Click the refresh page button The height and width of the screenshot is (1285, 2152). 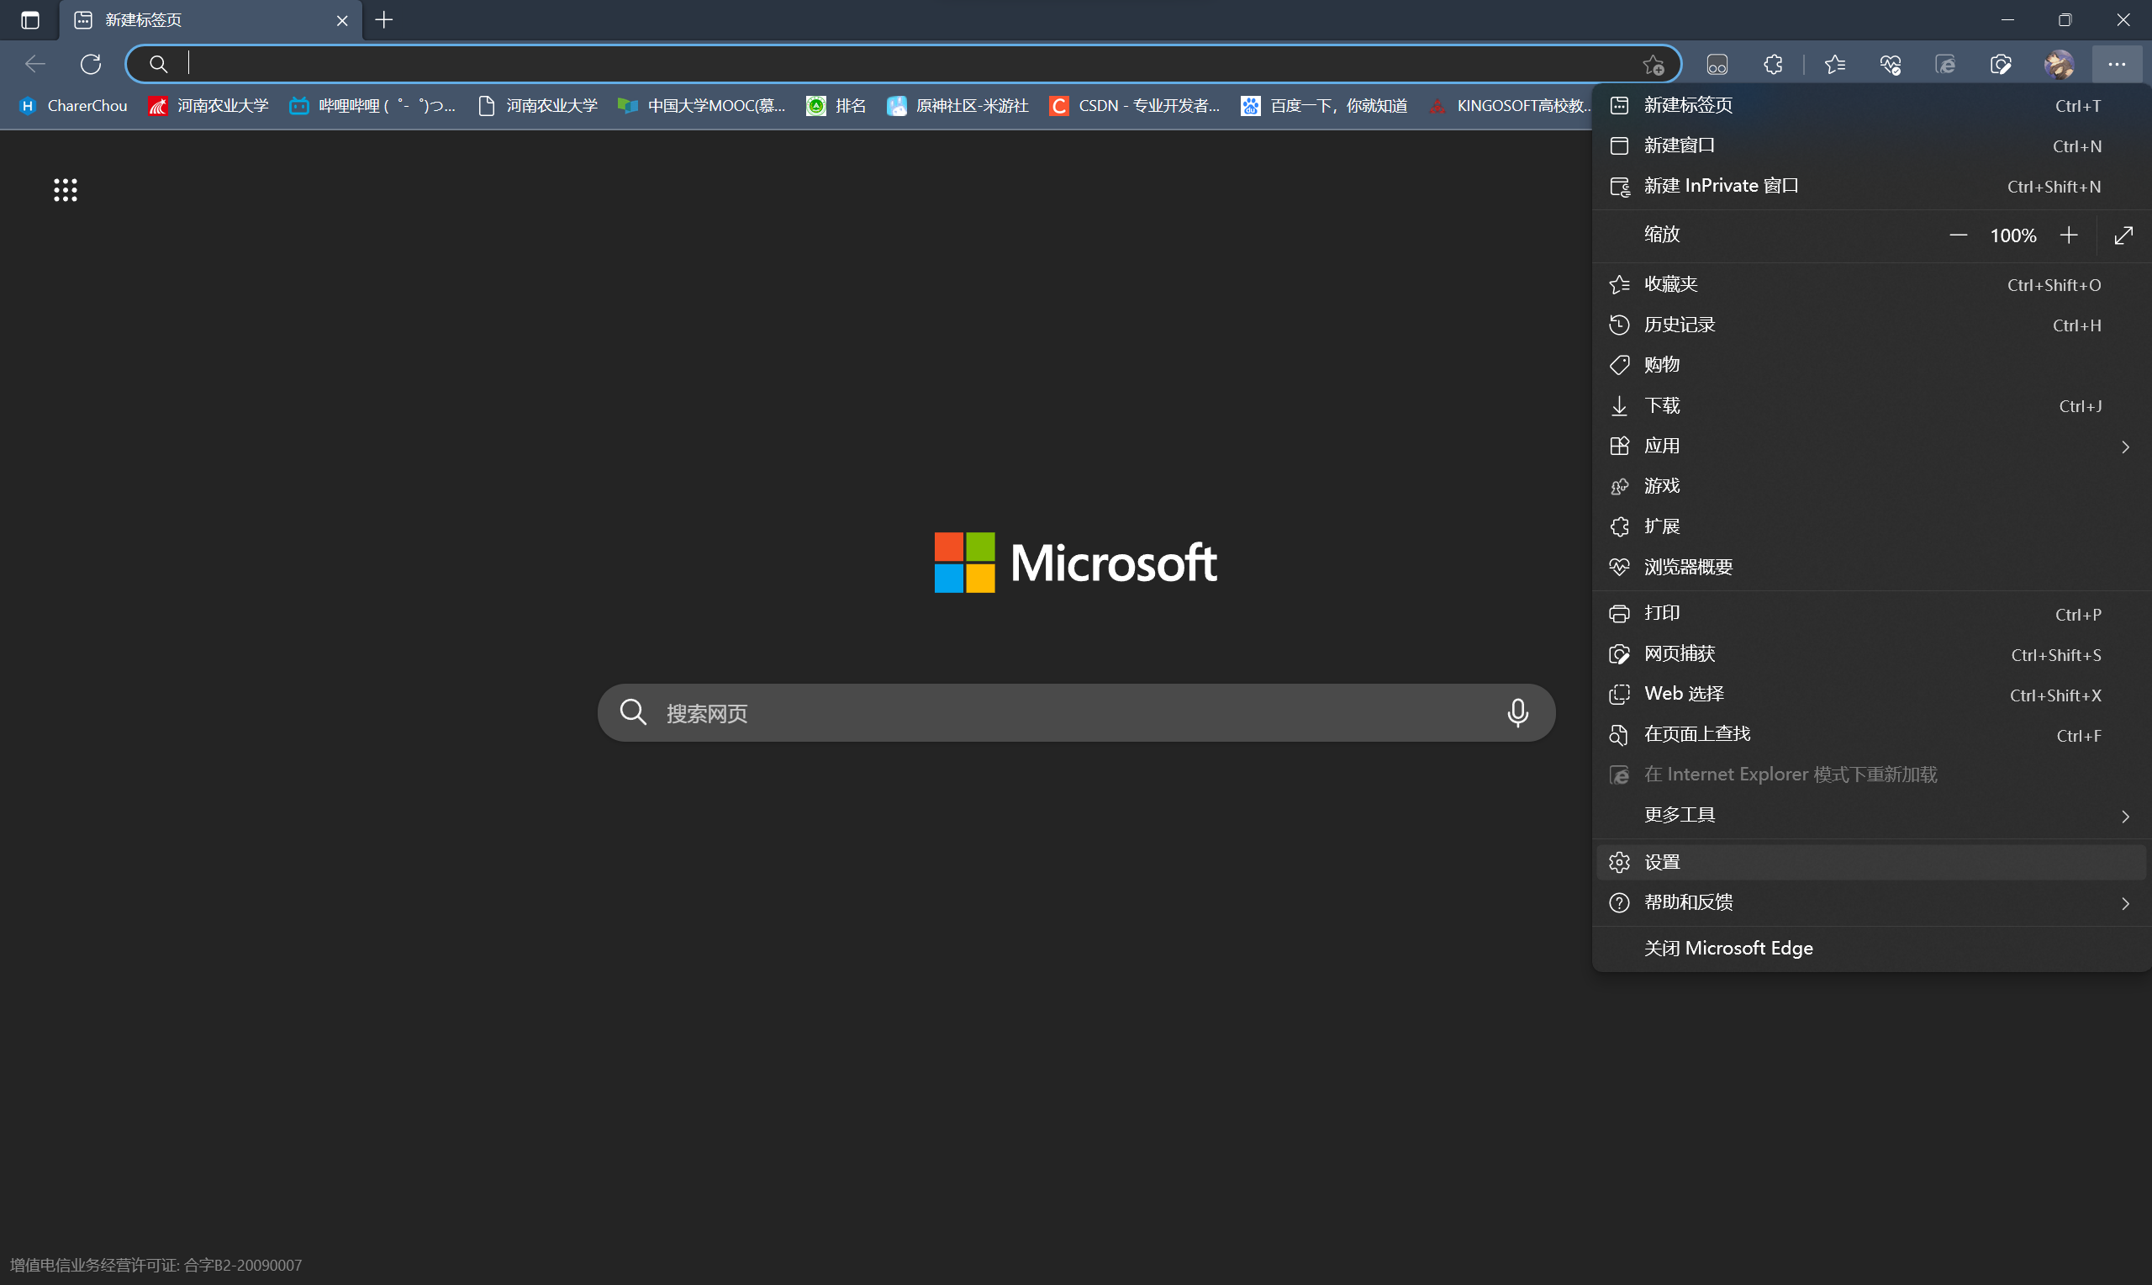click(91, 63)
